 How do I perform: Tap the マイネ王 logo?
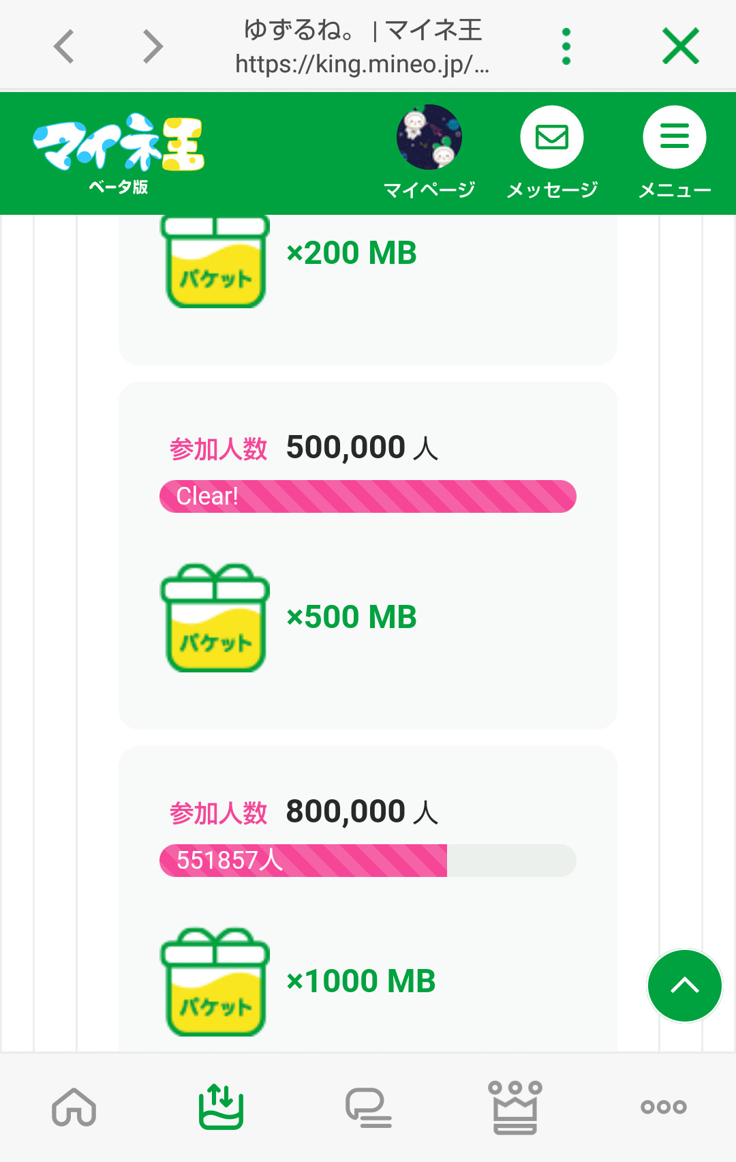coord(119,151)
